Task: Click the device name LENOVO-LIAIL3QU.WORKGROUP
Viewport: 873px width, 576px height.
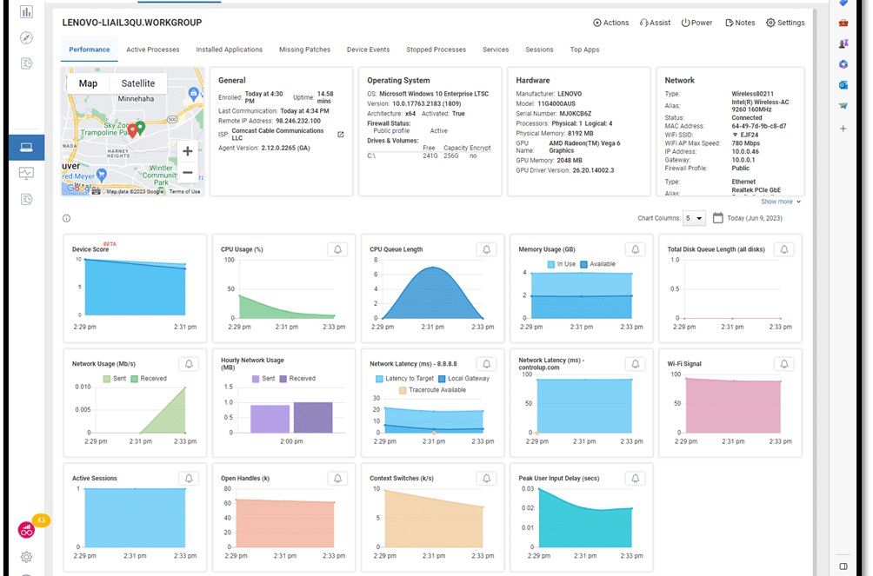Action: [x=132, y=23]
